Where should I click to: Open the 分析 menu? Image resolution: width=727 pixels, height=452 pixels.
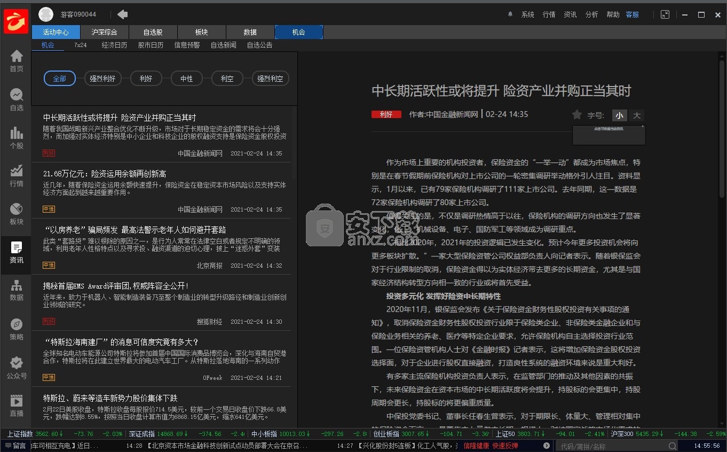pyautogui.click(x=592, y=14)
